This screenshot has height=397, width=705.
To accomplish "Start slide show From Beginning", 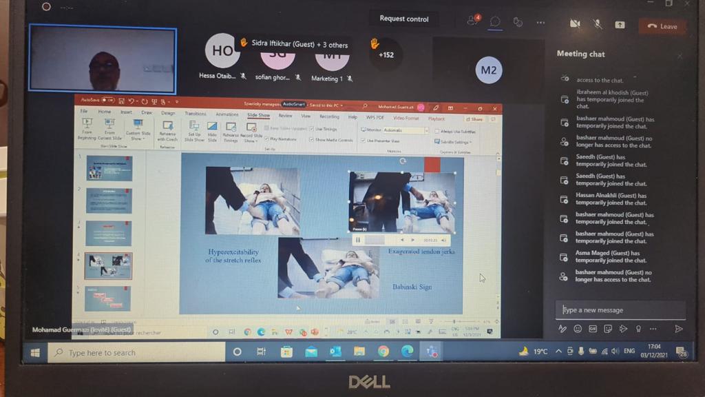I will pos(87,129).
